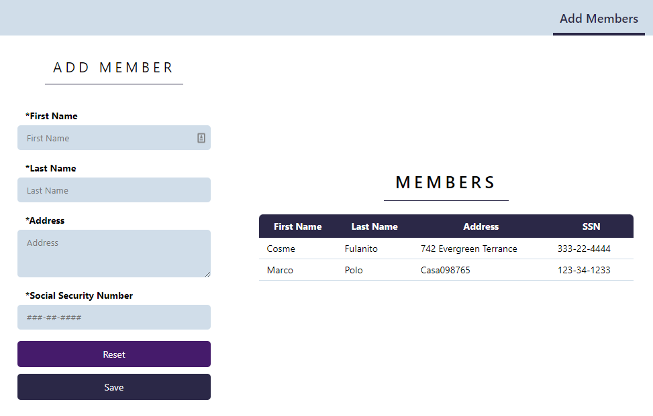653x416 pixels.
Task: Open the Add Members tab
Action: 599,19
